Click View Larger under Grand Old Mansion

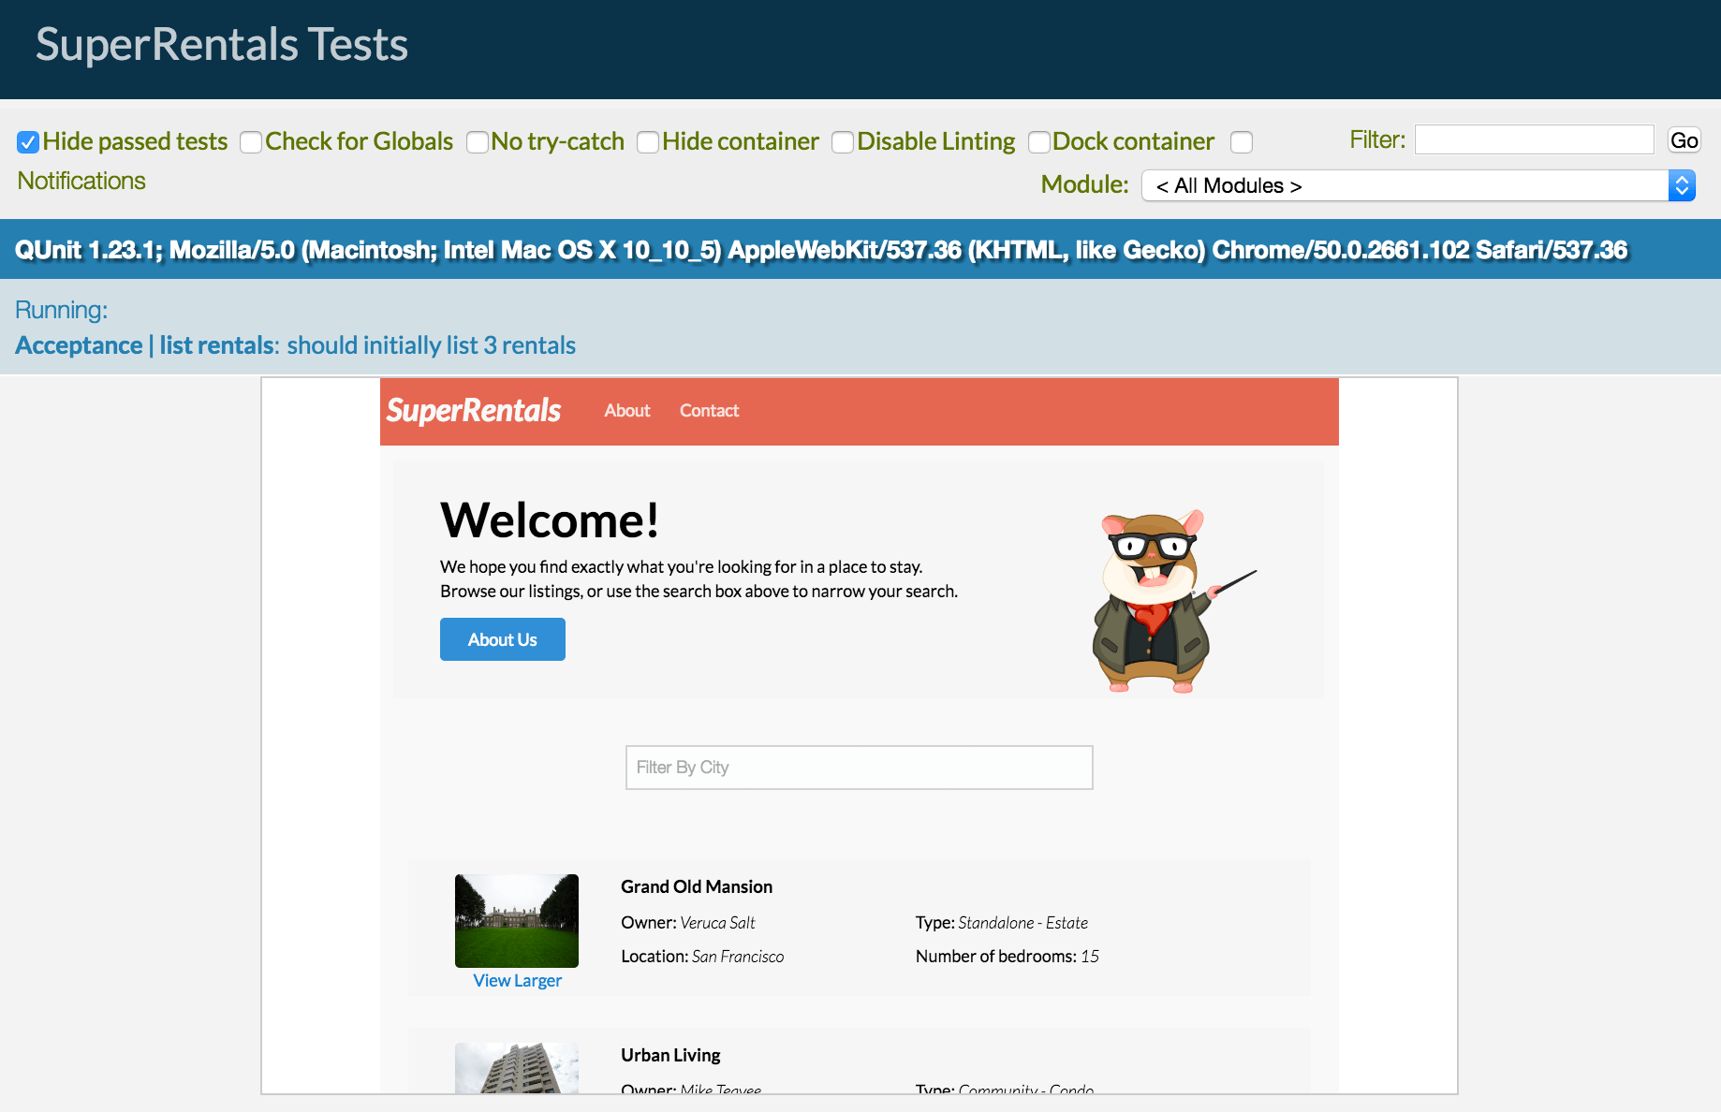coord(517,980)
